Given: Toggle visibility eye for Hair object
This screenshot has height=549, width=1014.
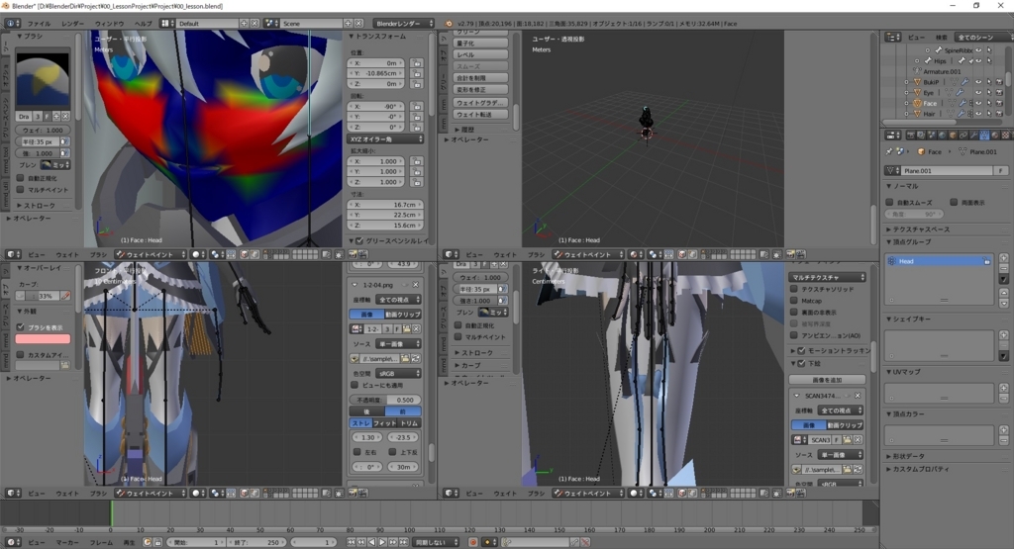Looking at the screenshot, I should [978, 114].
